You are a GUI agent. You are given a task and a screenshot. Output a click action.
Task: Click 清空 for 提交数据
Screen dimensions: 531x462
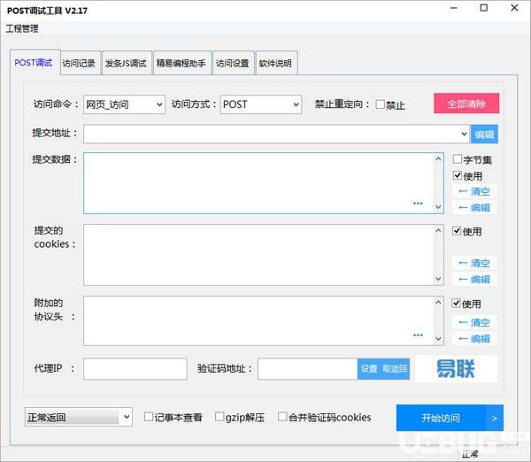click(474, 192)
